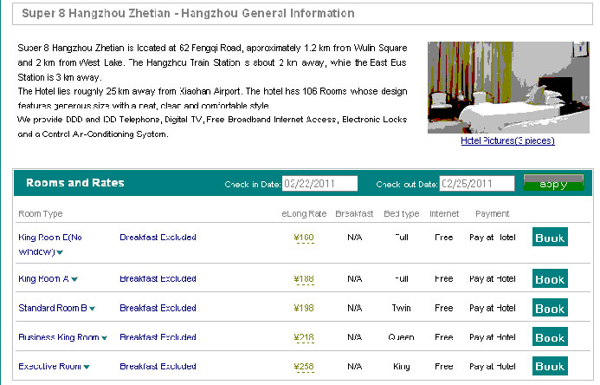The height and width of the screenshot is (385, 600).
Task: Expand Executive Room dropdown arrow
Action: point(87,367)
